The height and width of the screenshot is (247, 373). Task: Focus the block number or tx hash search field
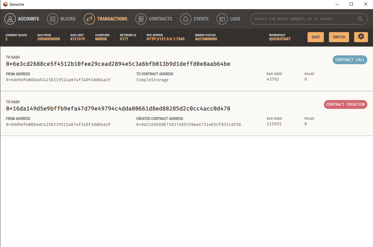(x=304, y=19)
